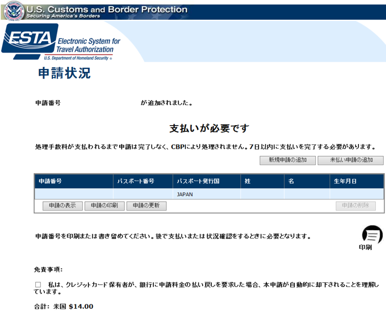This screenshot has height=314, width=386.
Task: Click the greyed 申請の削除 button
Action: point(356,206)
